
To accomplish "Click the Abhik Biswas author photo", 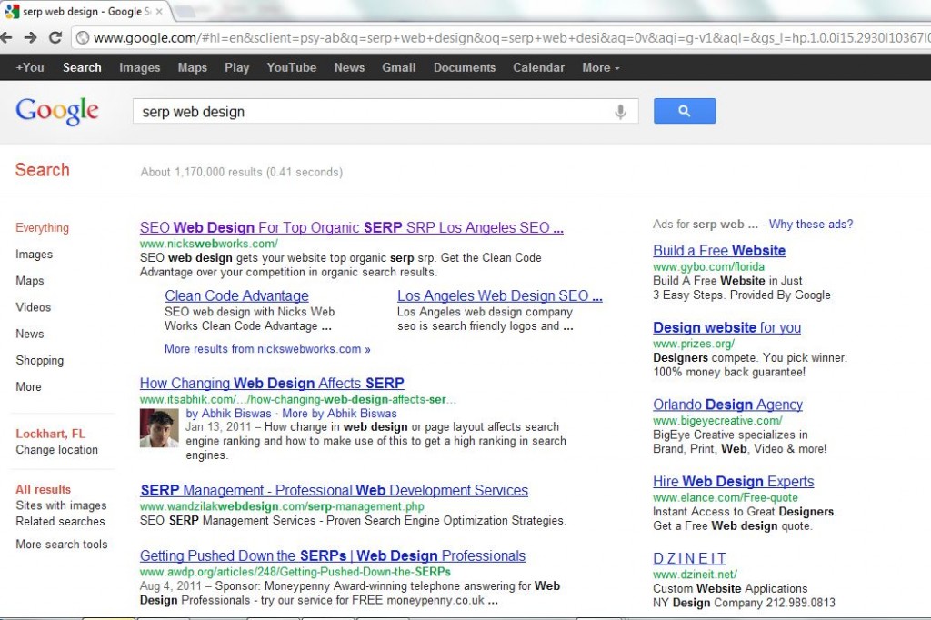I will (x=159, y=427).
